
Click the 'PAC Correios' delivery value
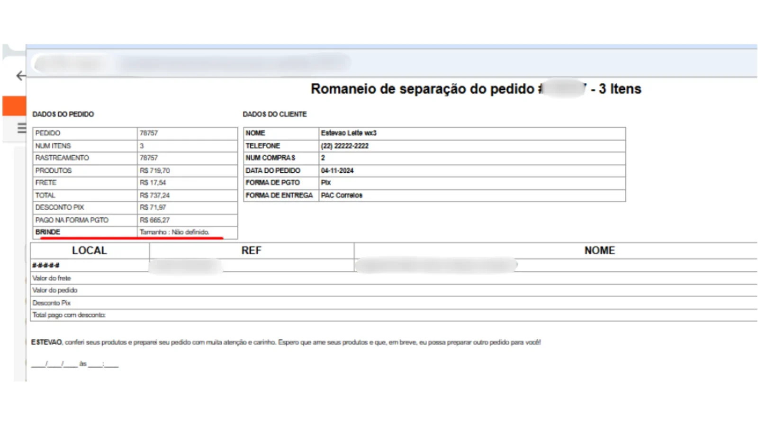[342, 195]
